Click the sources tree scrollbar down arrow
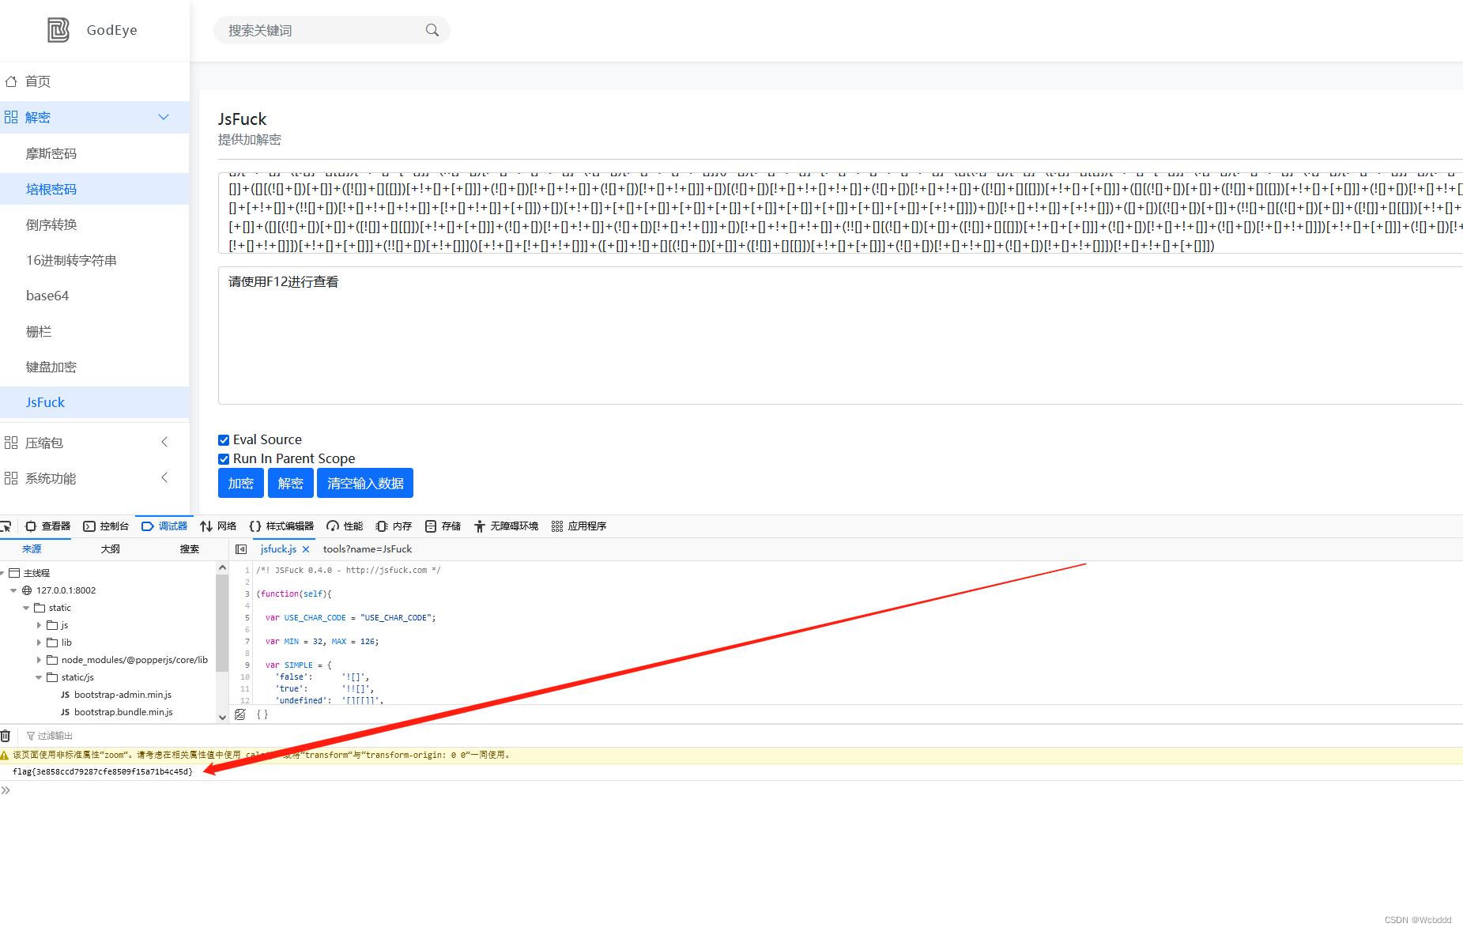 (x=222, y=717)
